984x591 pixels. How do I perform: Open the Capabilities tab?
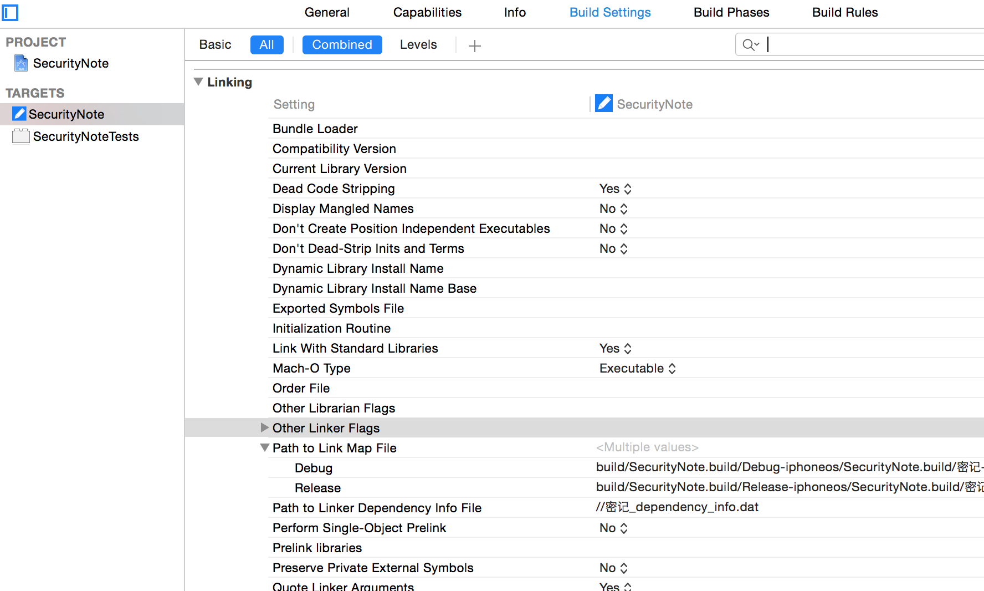click(427, 12)
